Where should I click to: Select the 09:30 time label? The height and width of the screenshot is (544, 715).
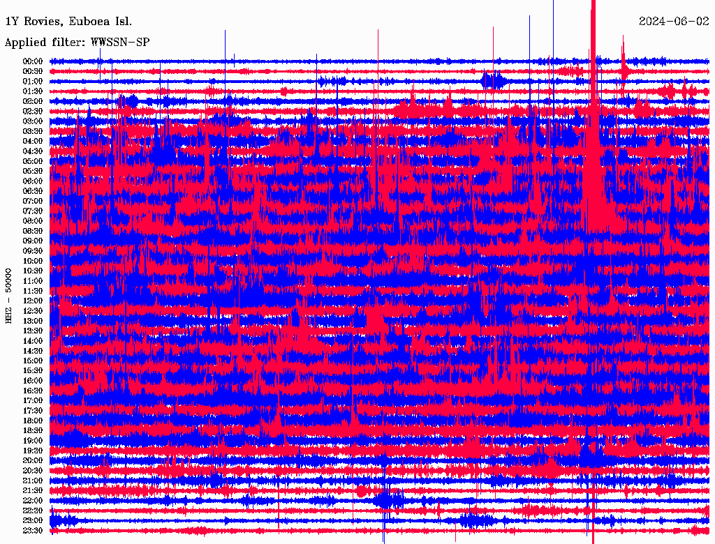[x=33, y=251]
